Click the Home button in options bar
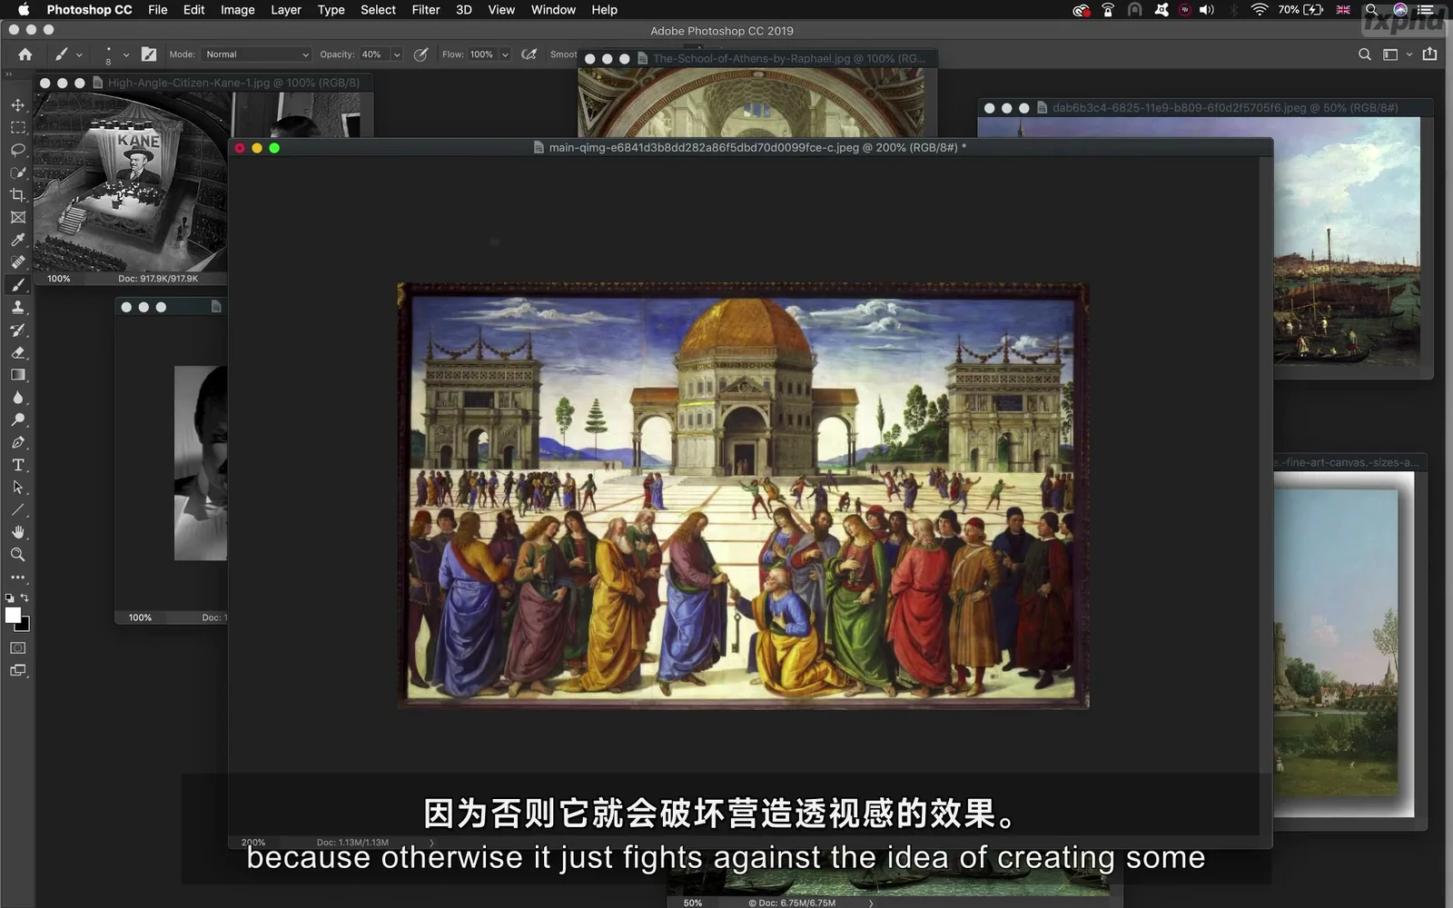Viewport: 1453px width, 908px height. pyautogui.click(x=25, y=54)
